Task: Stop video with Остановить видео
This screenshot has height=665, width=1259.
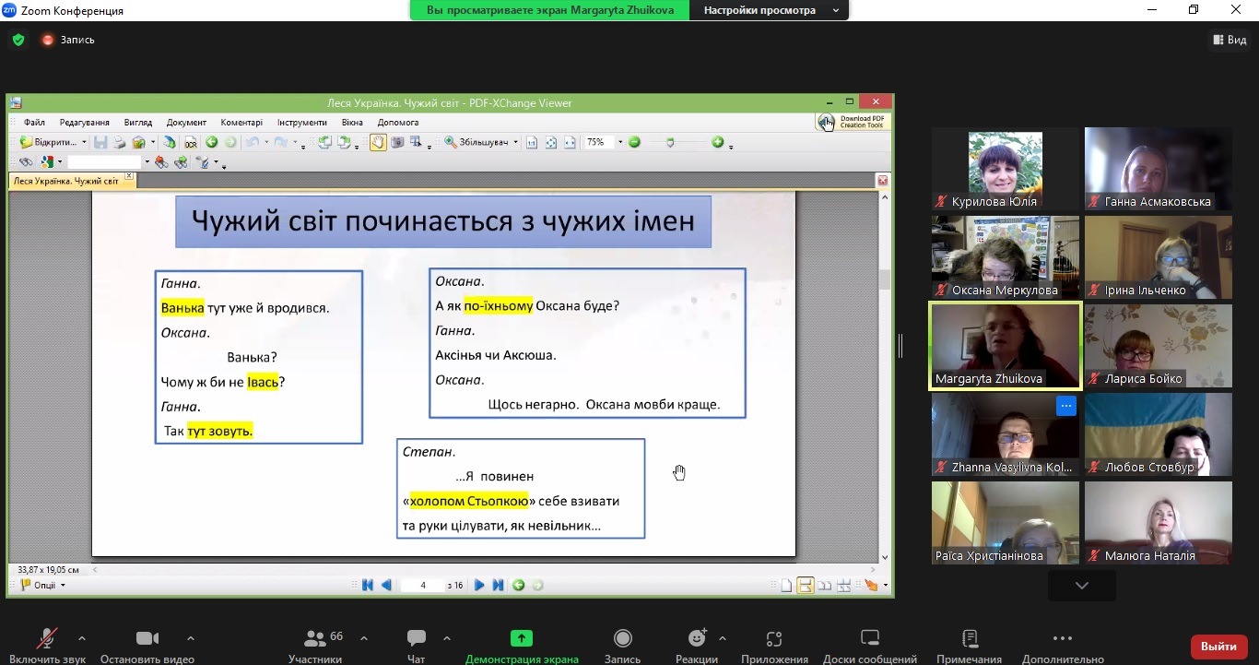Action: 147,645
